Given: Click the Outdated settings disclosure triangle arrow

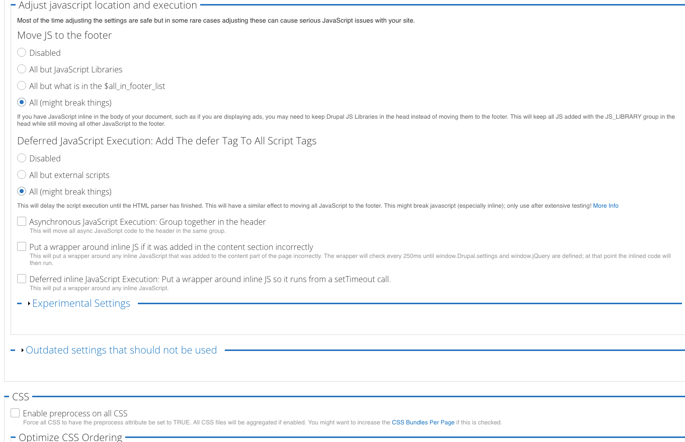Looking at the screenshot, I should tap(23, 350).
